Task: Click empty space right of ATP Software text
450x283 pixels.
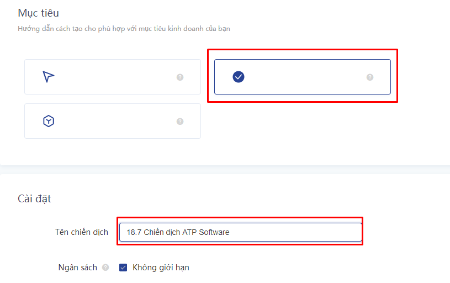Action: pos(295,232)
